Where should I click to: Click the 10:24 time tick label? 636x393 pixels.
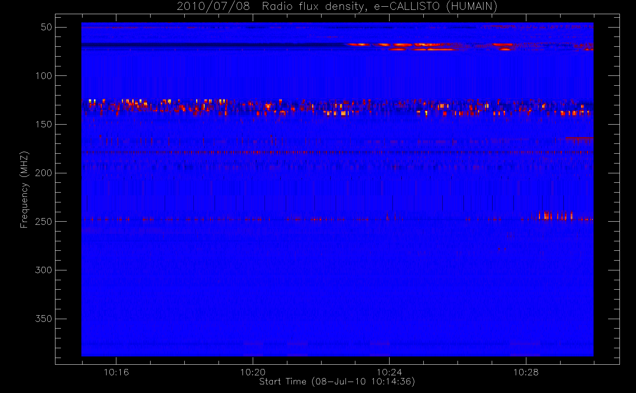point(390,372)
